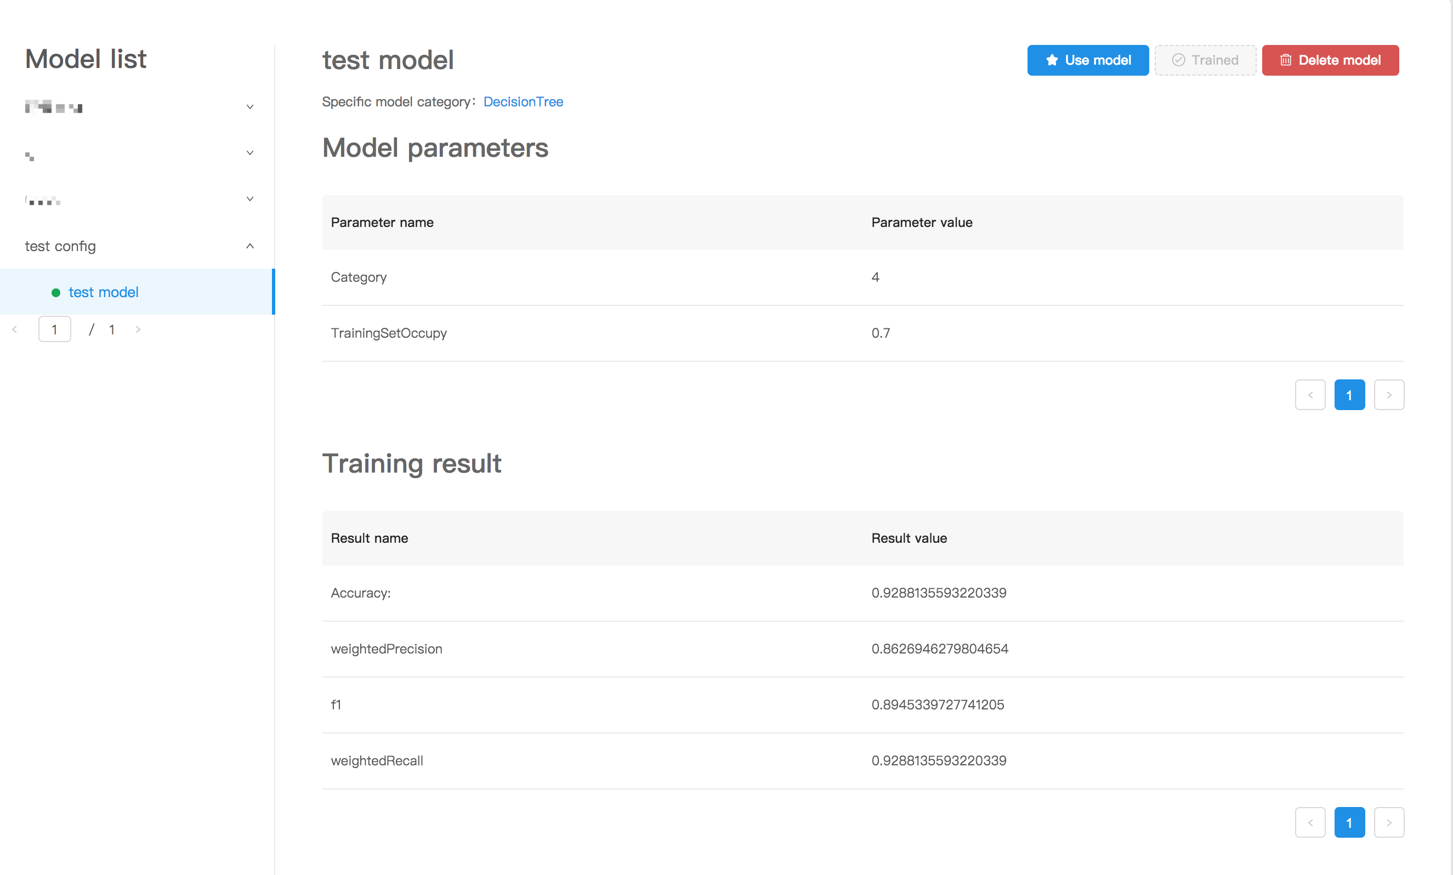
Task: Select page 1 of Training result pagination
Action: [x=1349, y=822]
